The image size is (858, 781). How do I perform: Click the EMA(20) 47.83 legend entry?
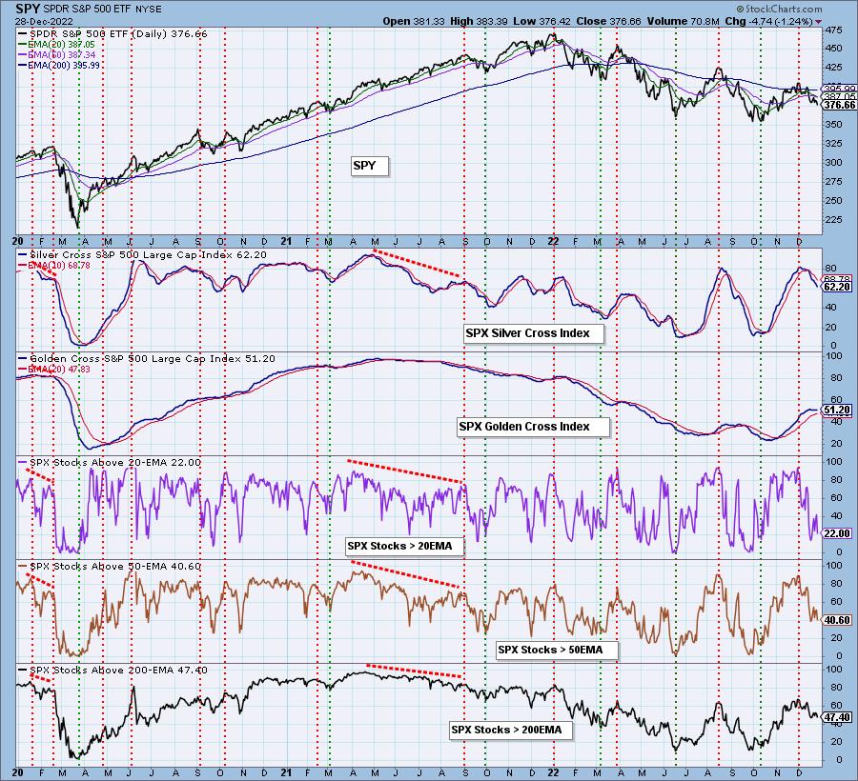(54, 369)
